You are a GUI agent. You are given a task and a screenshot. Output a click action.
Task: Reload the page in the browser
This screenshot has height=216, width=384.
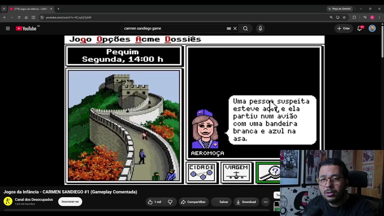coord(19,17)
